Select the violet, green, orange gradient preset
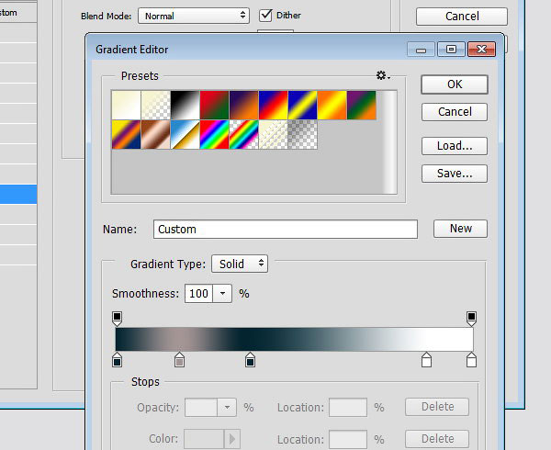Viewport: 551px width, 450px height. coord(361,105)
